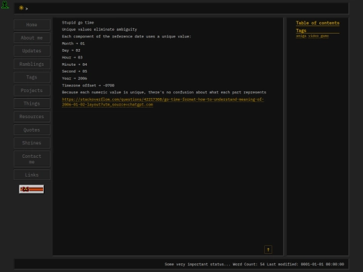Click the 'Stupid go time' title text
Viewport: 363px width, 272px height.
[x=78, y=22]
